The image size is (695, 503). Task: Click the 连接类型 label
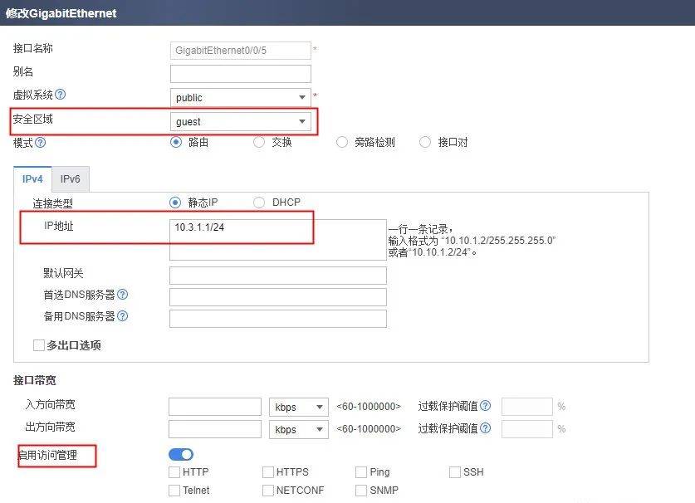(x=53, y=203)
